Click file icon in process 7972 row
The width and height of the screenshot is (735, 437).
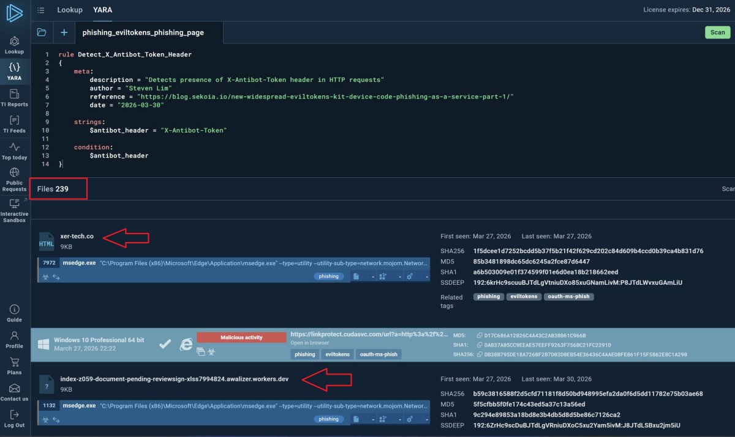[356, 276]
